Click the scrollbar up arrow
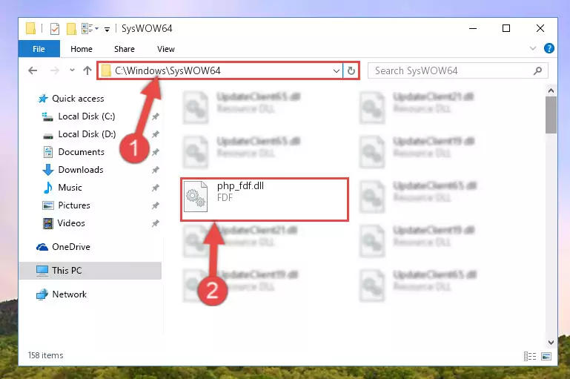This screenshot has height=379, width=570. tap(551, 90)
